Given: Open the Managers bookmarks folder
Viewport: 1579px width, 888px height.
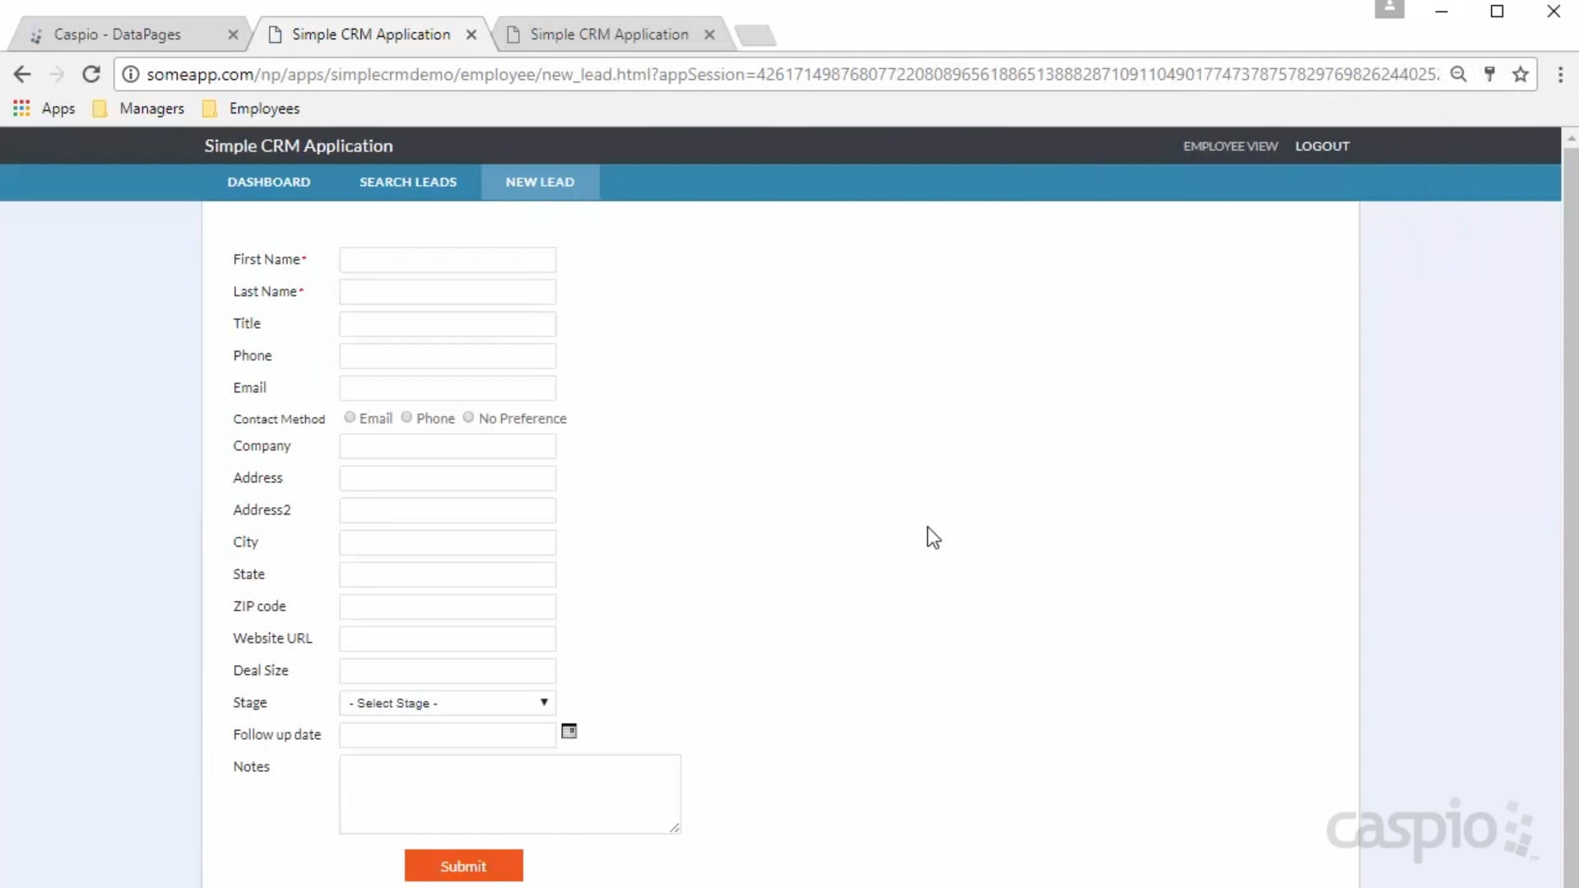Looking at the screenshot, I should [138, 108].
